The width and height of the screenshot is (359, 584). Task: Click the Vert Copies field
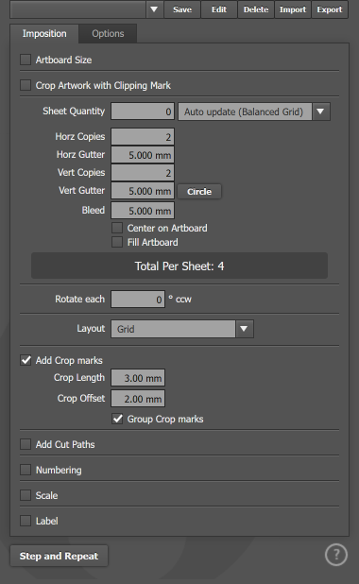click(143, 172)
